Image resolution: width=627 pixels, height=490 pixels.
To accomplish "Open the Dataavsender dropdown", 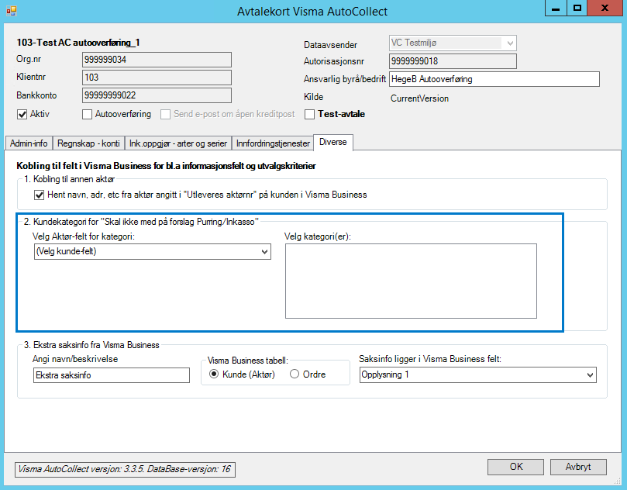I will click(x=453, y=43).
